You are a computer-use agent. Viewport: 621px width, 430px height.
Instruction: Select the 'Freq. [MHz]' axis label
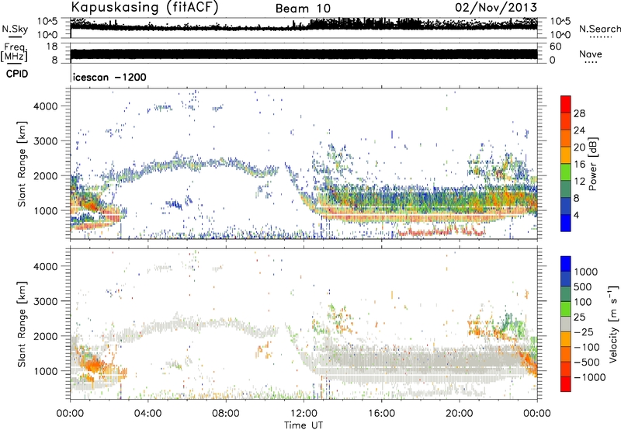(15, 52)
